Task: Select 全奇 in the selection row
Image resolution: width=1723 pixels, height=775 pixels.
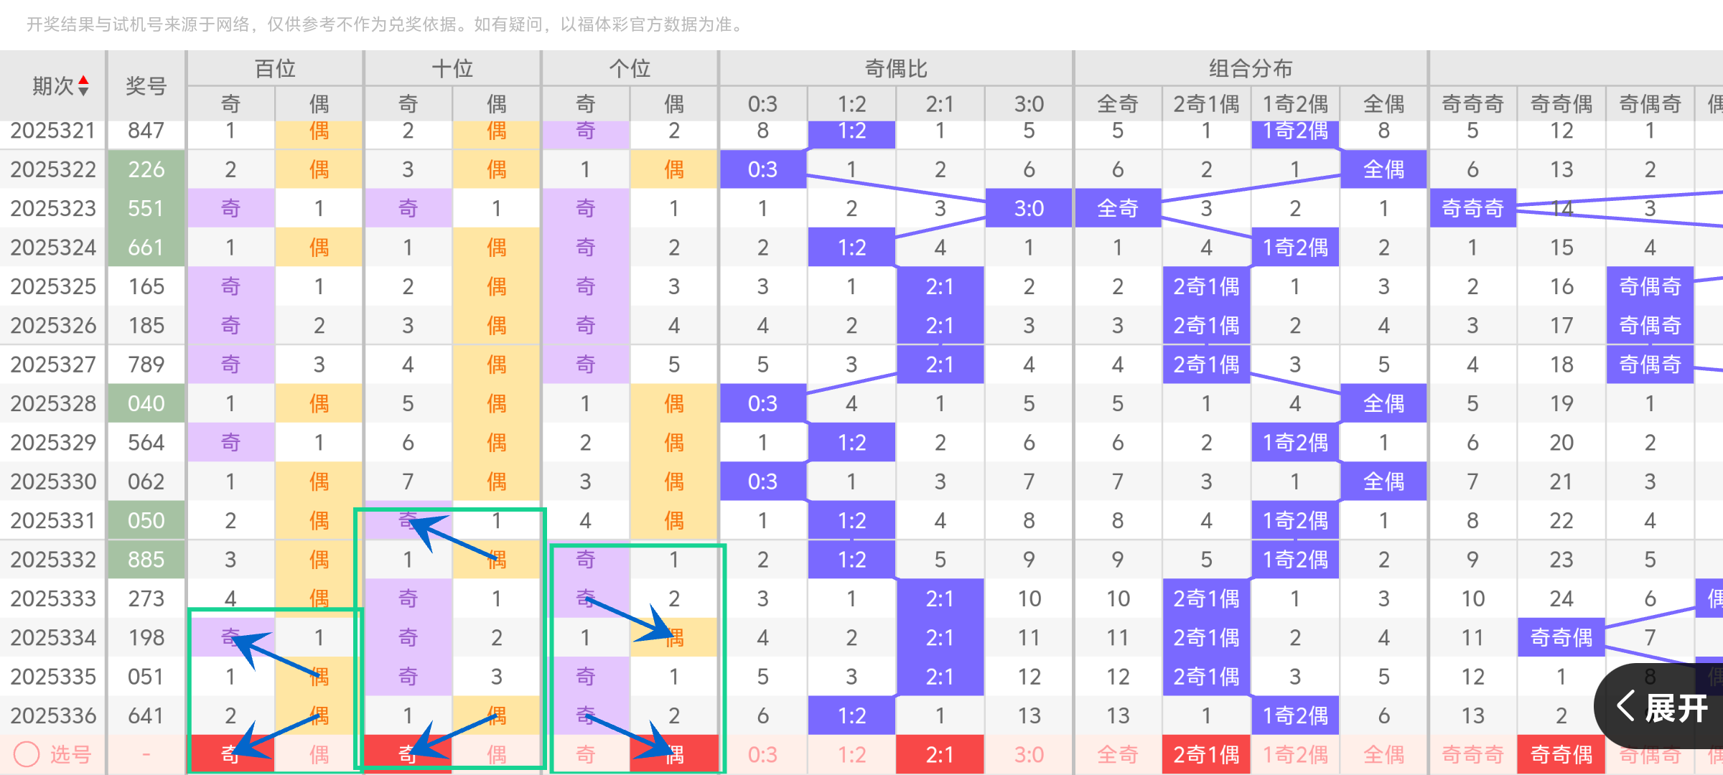Action: pyautogui.click(x=1117, y=754)
